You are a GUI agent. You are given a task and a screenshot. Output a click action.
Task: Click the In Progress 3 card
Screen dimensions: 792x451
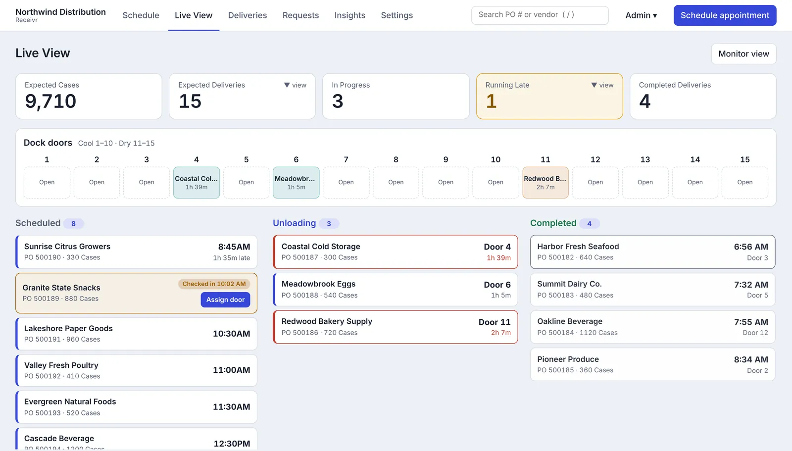pyautogui.click(x=396, y=96)
